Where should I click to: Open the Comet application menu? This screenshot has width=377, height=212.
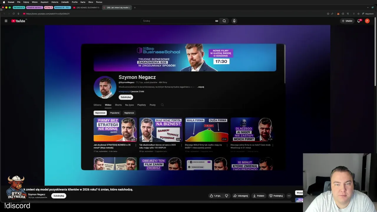[x=11, y=2]
